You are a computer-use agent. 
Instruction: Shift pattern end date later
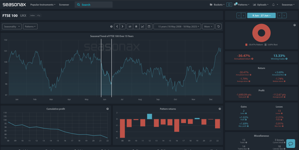click(284, 16)
